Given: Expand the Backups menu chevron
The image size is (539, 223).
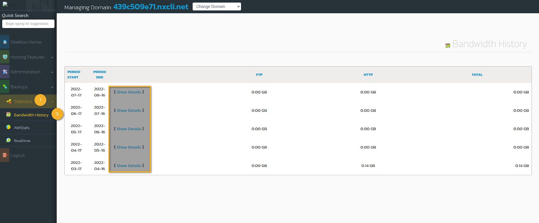Looking at the screenshot, I should pos(52,87).
